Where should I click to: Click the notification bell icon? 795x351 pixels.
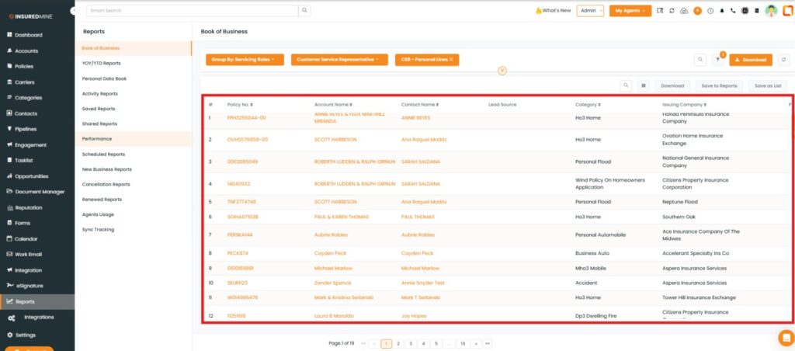[721, 11]
